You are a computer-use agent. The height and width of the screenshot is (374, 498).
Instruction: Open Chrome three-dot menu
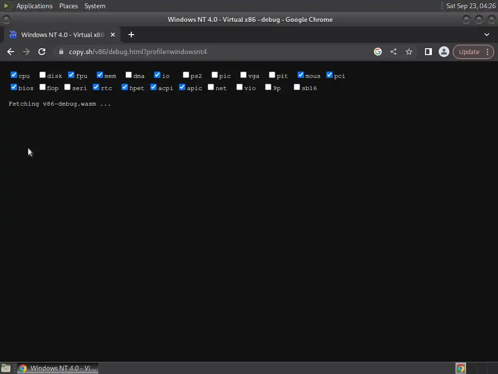tap(487, 52)
